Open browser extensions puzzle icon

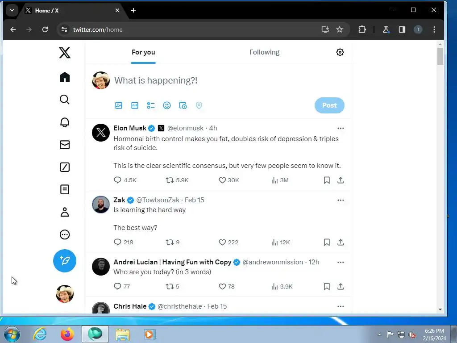tap(362, 29)
